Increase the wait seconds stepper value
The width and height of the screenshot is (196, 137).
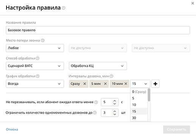(x=114, y=101)
